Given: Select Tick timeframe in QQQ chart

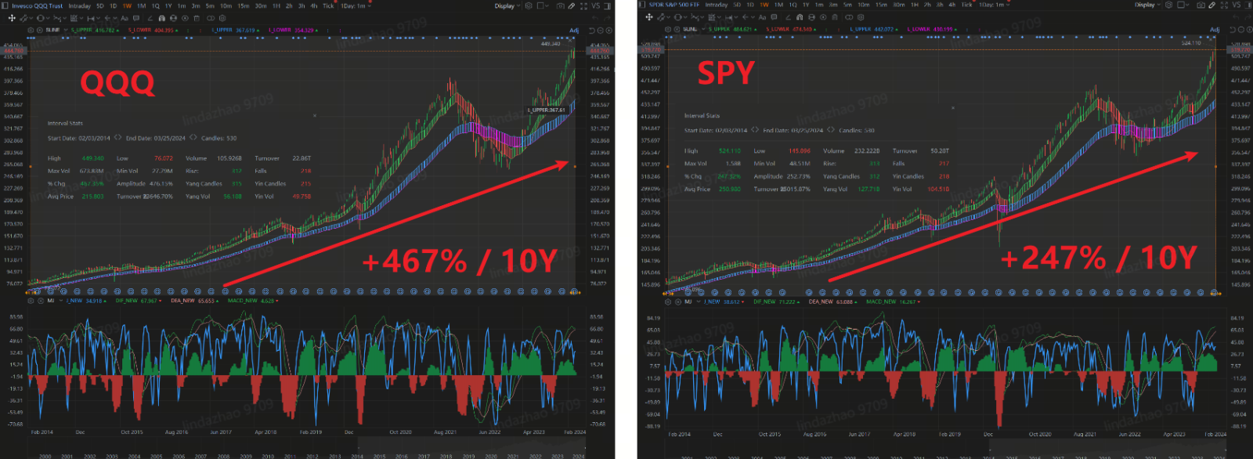Looking at the screenshot, I should pos(328,5).
